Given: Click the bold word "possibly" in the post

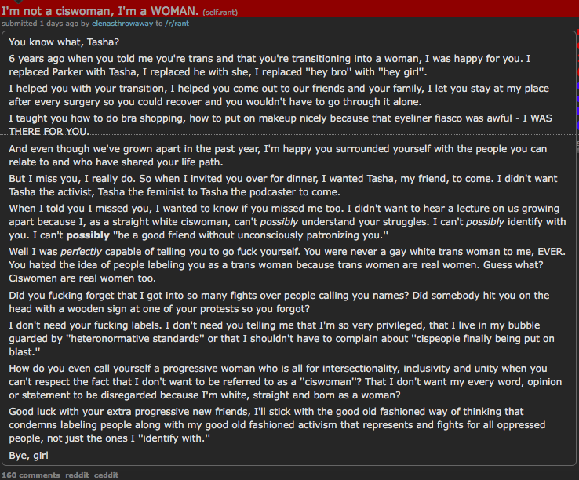Looking at the screenshot, I should point(88,235).
